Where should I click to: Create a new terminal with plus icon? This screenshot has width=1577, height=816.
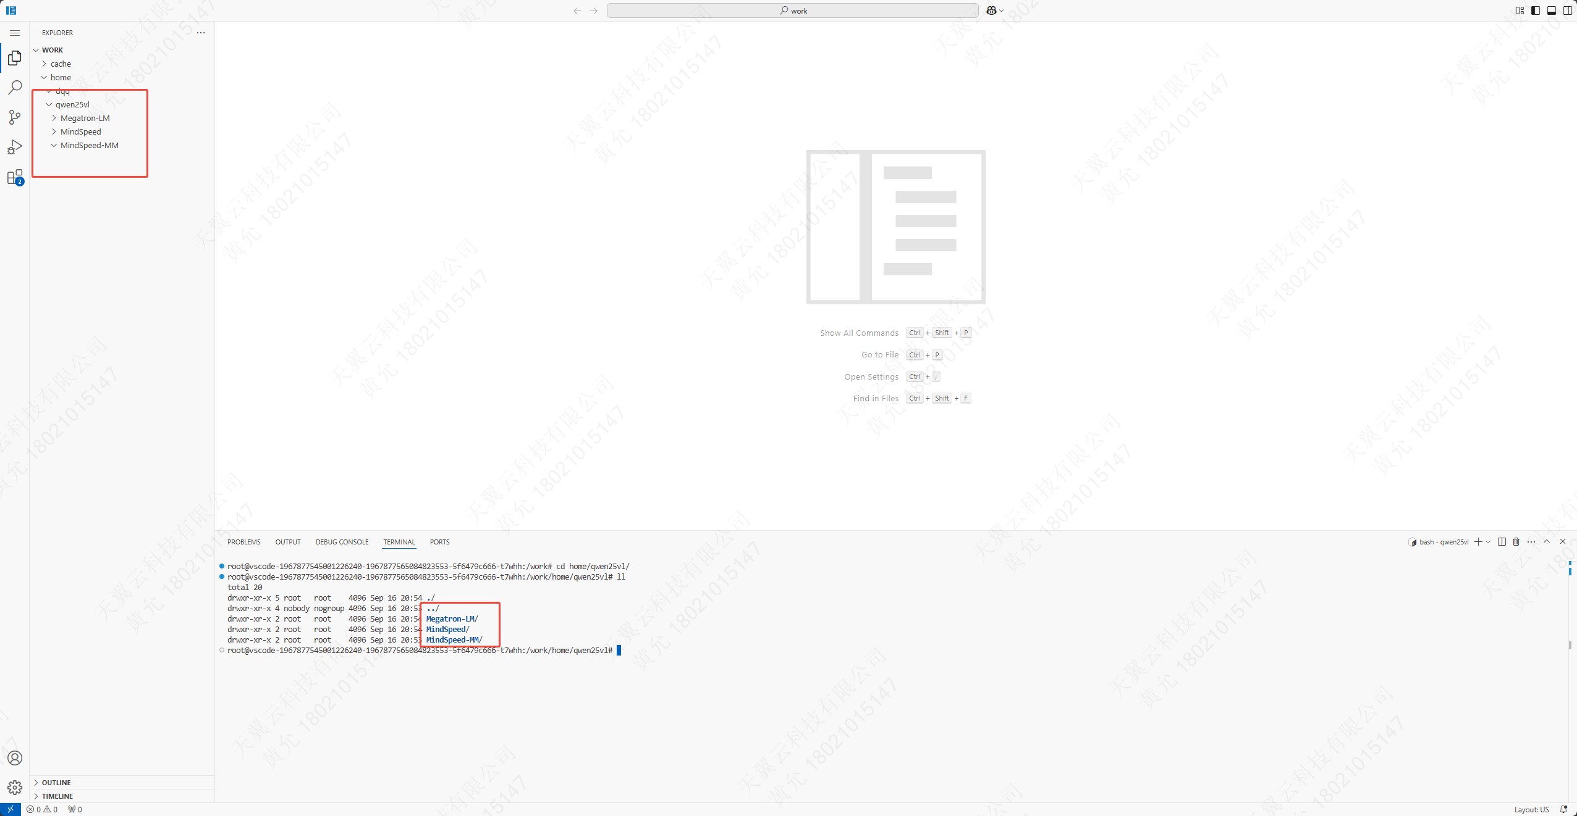[1478, 542]
